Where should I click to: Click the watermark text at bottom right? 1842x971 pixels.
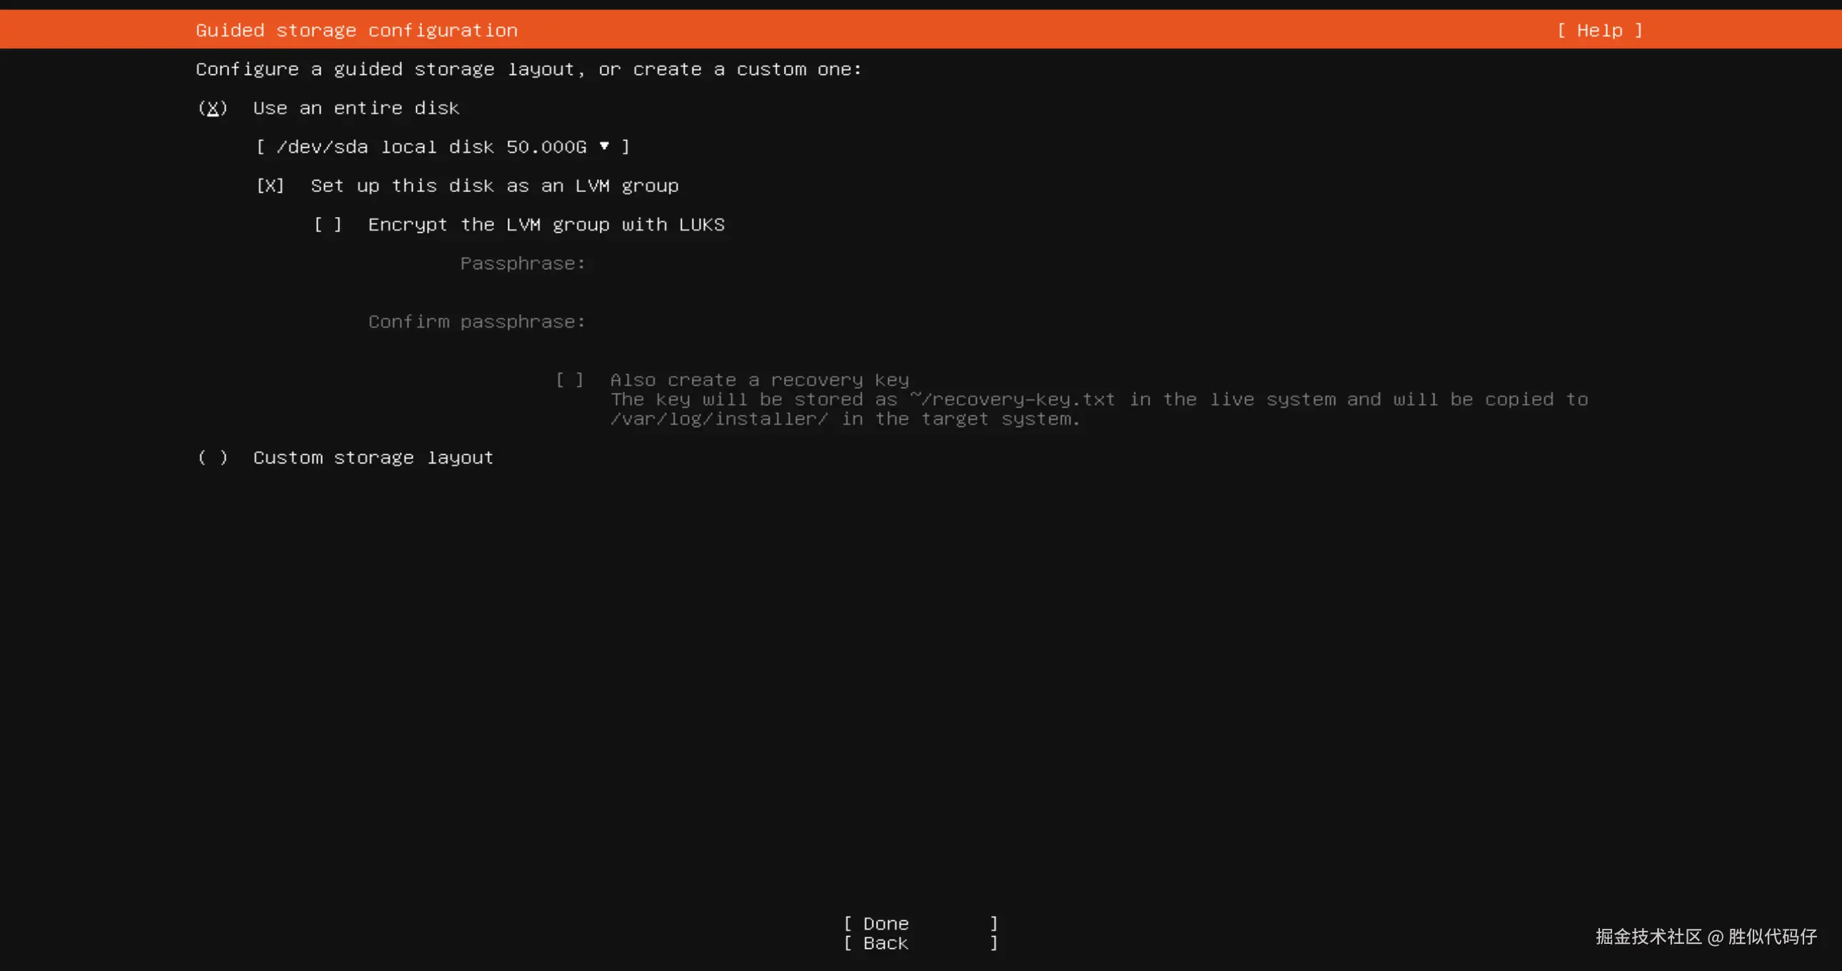1706,936
